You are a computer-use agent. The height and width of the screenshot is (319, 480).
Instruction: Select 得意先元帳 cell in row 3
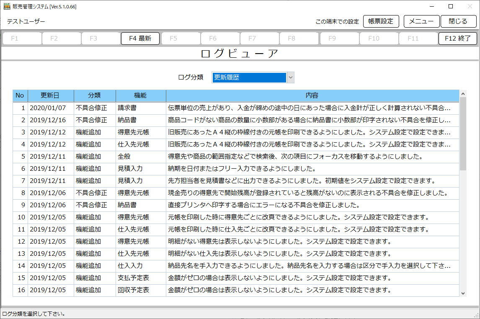[141, 132]
